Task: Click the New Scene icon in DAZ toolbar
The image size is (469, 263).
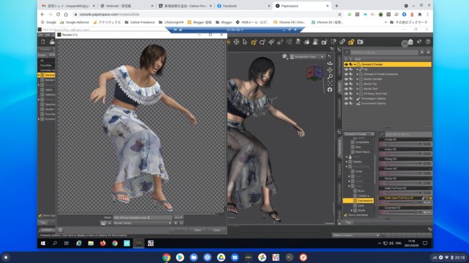Action: click(x=43, y=42)
